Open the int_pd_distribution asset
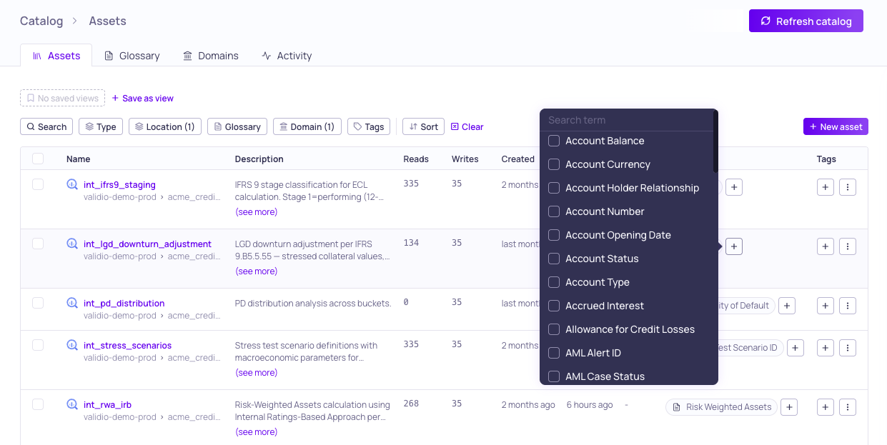887x445 pixels. coord(124,303)
